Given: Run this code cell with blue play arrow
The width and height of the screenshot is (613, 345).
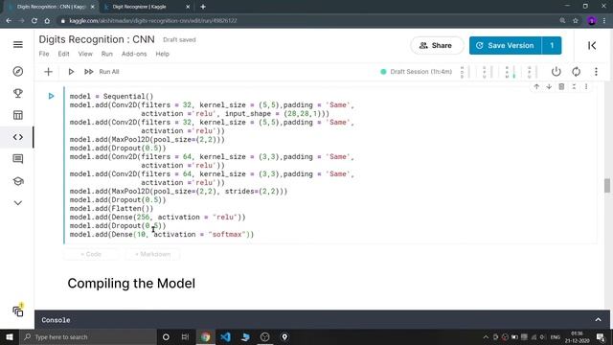Looking at the screenshot, I should [x=51, y=96].
